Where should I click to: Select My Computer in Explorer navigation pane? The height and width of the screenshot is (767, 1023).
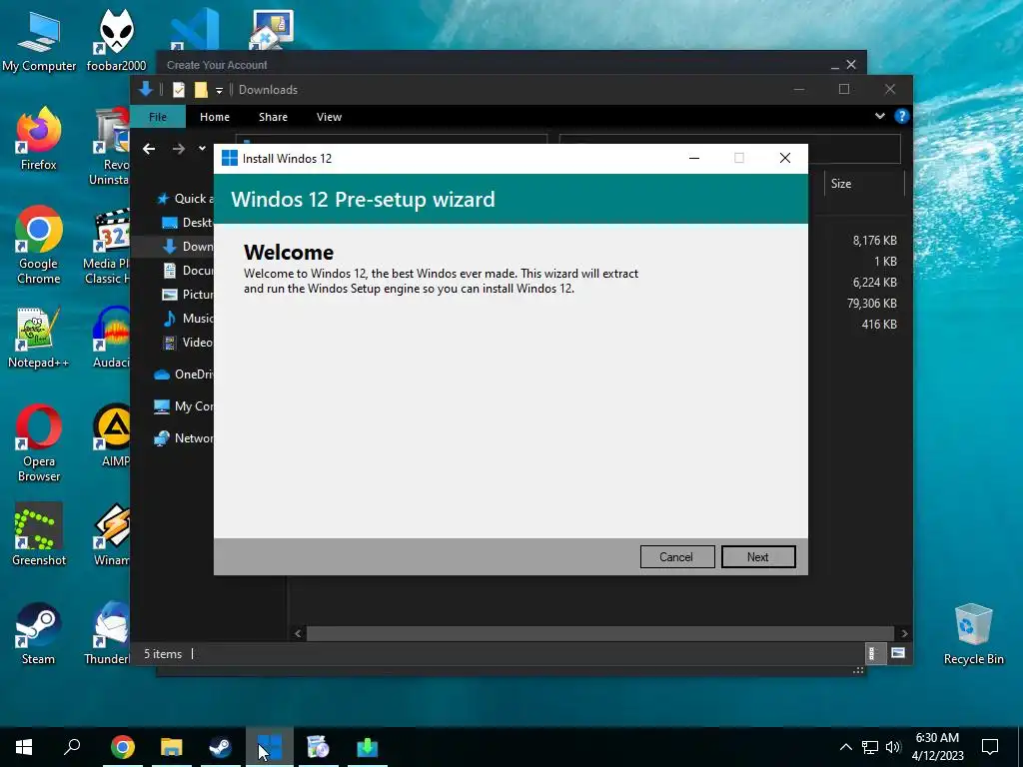tap(184, 405)
